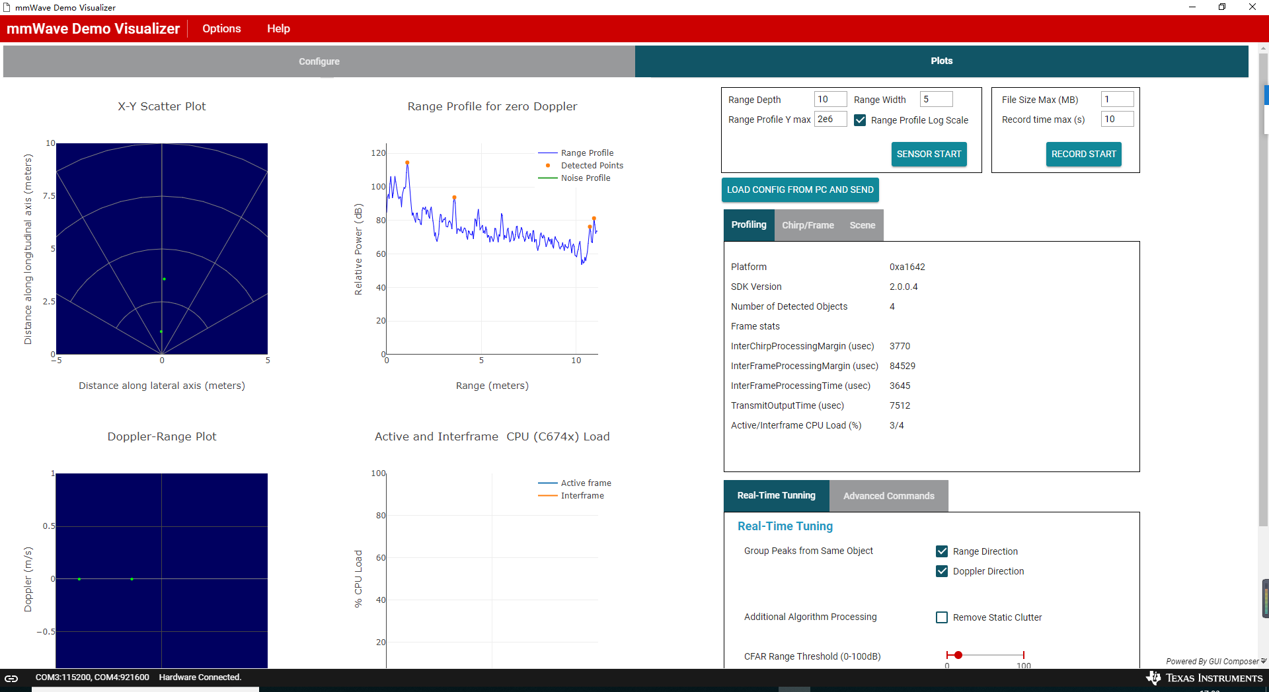Toggle Range Profile Log Scale checkbox
This screenshot has height=692, width=1269.
860,120
